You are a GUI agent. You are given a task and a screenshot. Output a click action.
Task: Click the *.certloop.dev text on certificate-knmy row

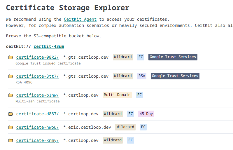81,140
